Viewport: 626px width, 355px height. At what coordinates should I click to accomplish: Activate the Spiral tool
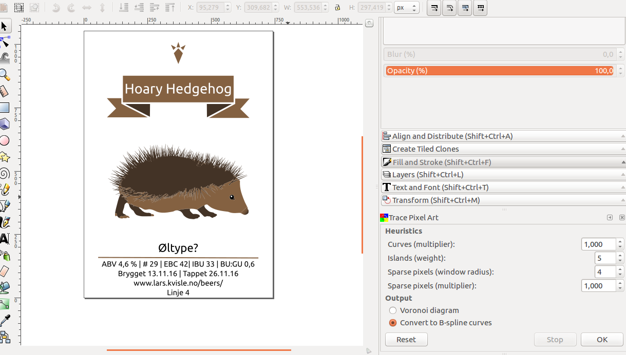(x=7, y=174)
